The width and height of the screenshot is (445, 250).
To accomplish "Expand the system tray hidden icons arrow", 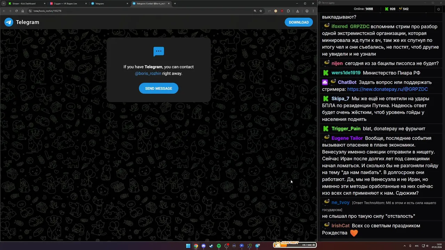I will point(404,246).
